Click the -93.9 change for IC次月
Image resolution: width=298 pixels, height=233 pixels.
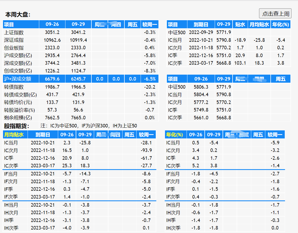[146, 150]
